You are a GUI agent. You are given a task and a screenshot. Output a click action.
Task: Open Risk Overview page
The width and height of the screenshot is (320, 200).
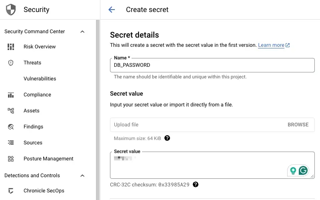40,47
